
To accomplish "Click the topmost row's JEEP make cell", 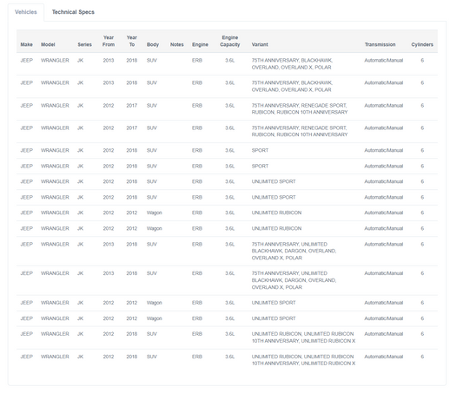I will pos(27,61).
